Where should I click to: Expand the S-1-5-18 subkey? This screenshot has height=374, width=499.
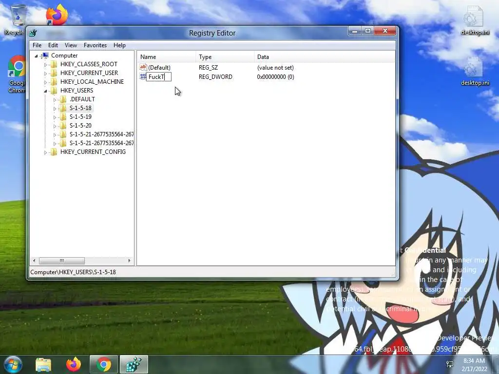tap(55, 109)
